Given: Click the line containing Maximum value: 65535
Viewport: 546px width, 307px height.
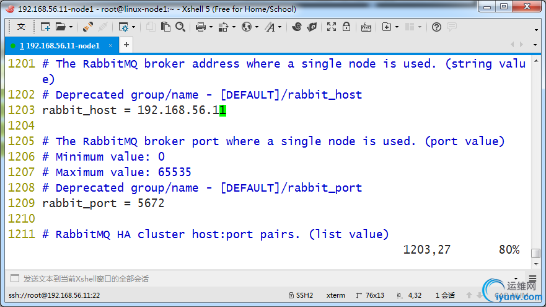Looking at the screenshot, I should click(117, 172).
